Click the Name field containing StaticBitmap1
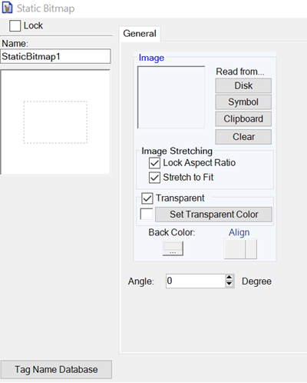307x383 pixels. pos(55,56)
